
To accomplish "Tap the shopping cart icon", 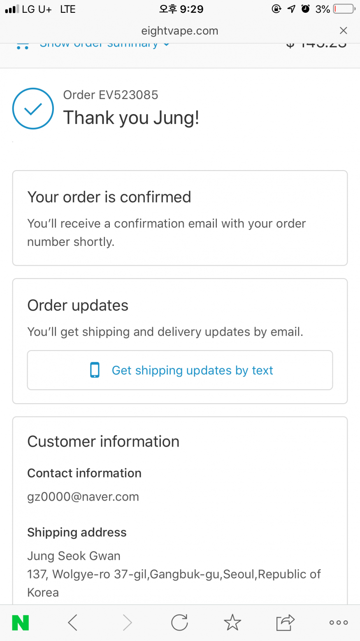I will point(23,45).
